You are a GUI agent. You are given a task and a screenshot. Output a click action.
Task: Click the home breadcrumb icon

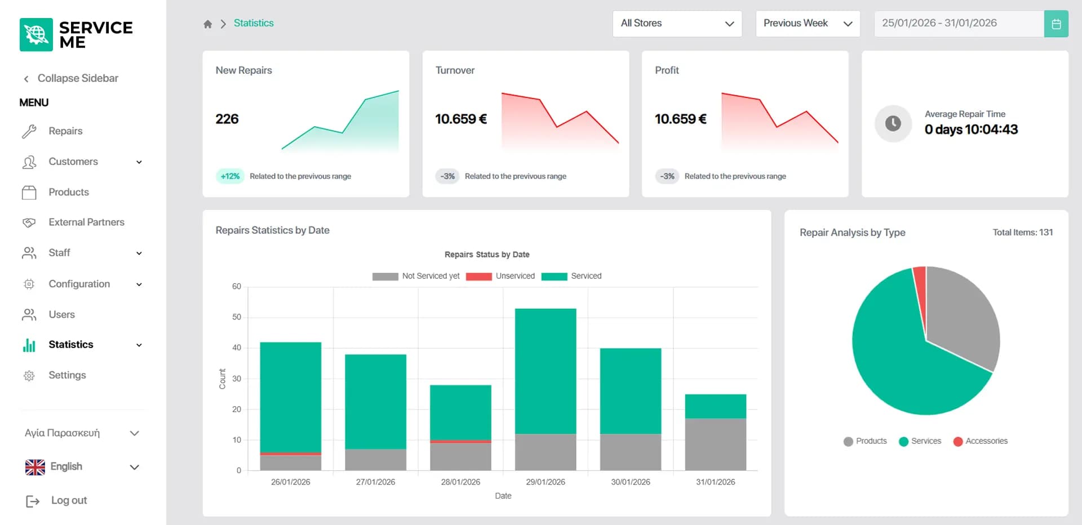[207, 24]
